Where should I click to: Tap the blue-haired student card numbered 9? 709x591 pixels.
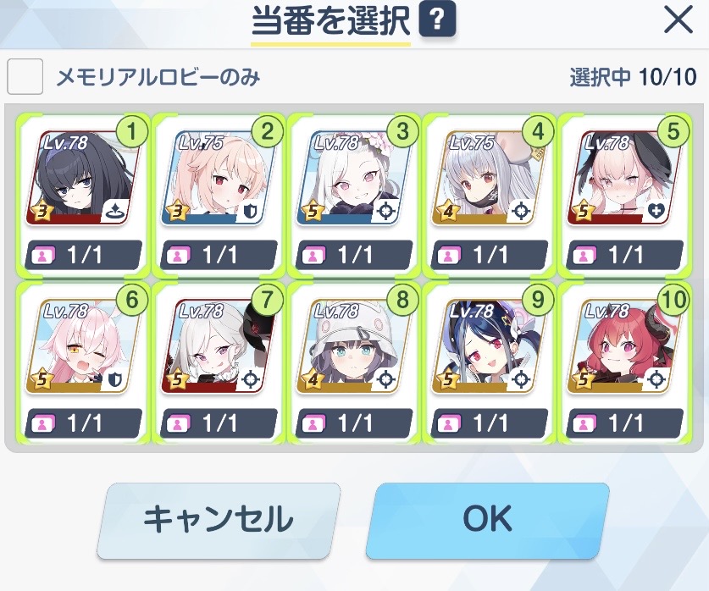489,363
